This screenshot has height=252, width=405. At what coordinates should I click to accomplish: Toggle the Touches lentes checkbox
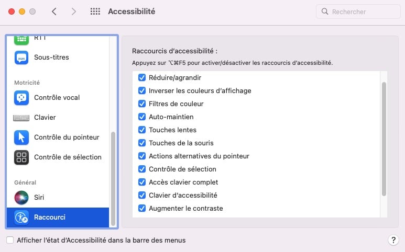[x=142, y=130]
